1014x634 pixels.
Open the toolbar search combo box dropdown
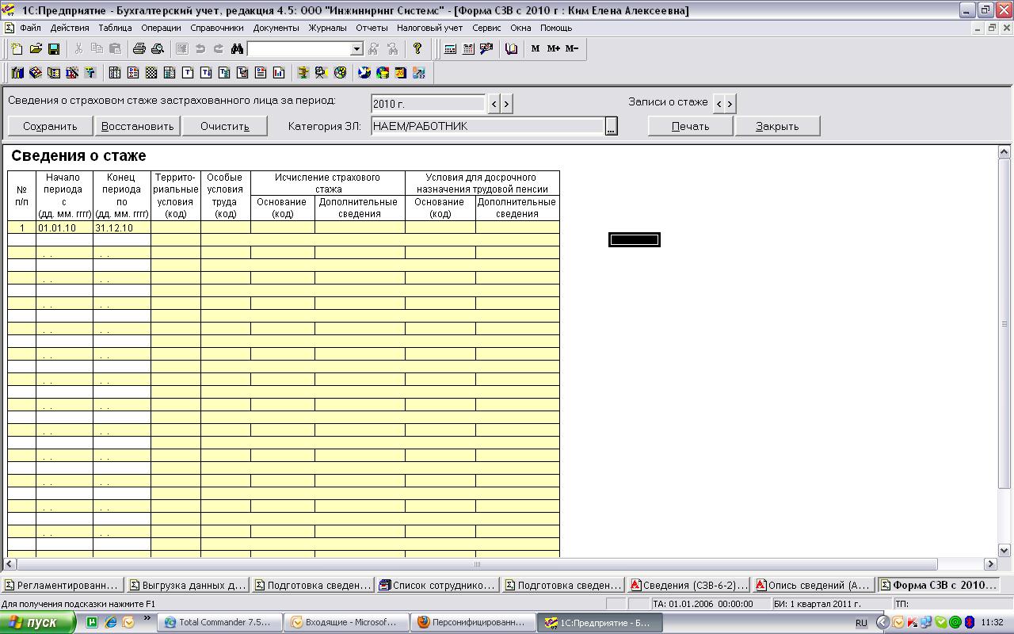[x=356, y=49]
